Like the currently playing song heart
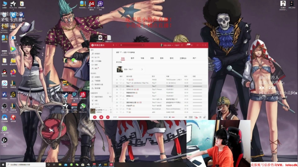 (111, 110)
